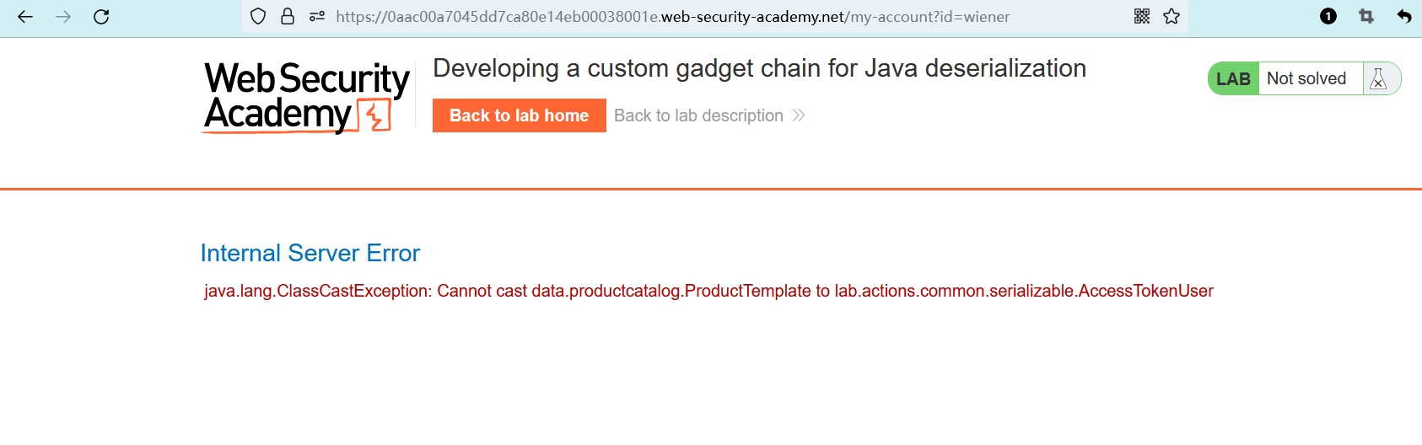1422x445 pixels.
Task: Bookmark this page with the star
Action: coord(1172,17)
